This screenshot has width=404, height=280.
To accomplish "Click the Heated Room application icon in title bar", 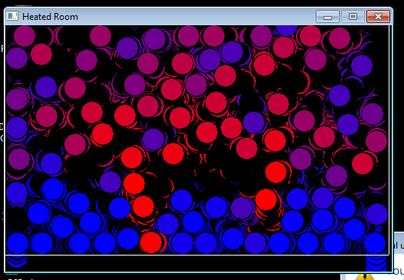I will click(12, 16).
